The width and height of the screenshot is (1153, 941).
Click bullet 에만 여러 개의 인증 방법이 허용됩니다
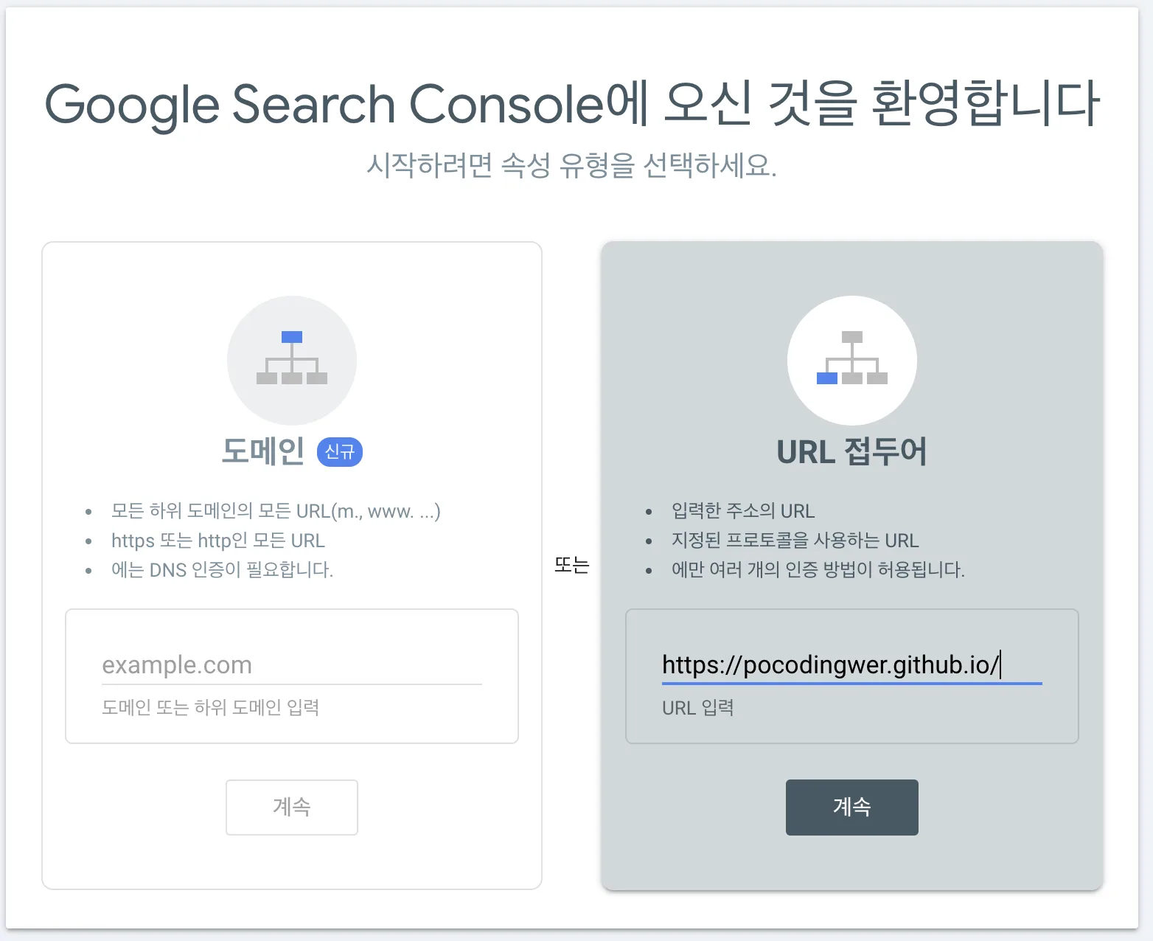tap(818, 569)
